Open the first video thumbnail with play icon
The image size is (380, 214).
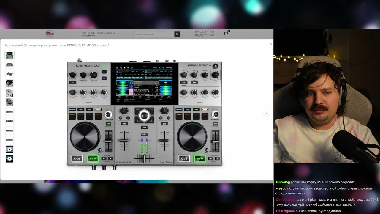tap(9, 149)
